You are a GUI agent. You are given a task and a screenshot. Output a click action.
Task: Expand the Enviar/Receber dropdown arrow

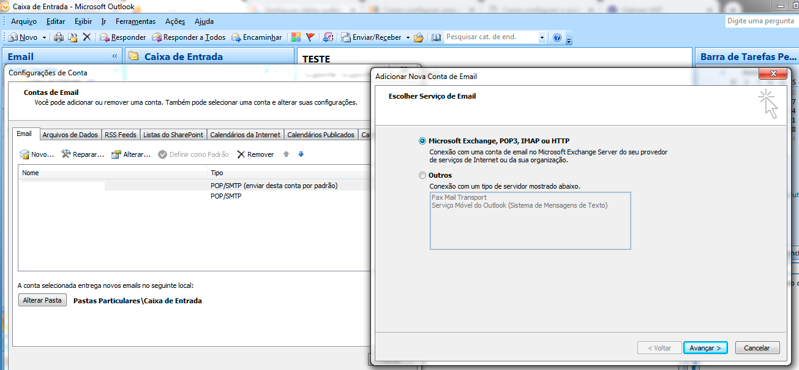tap(408, 37)
